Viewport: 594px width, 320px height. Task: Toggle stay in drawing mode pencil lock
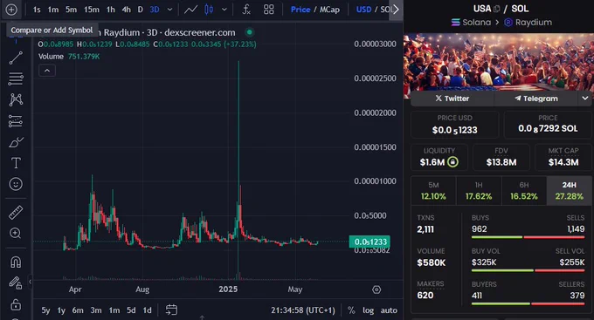click(16, 283)
